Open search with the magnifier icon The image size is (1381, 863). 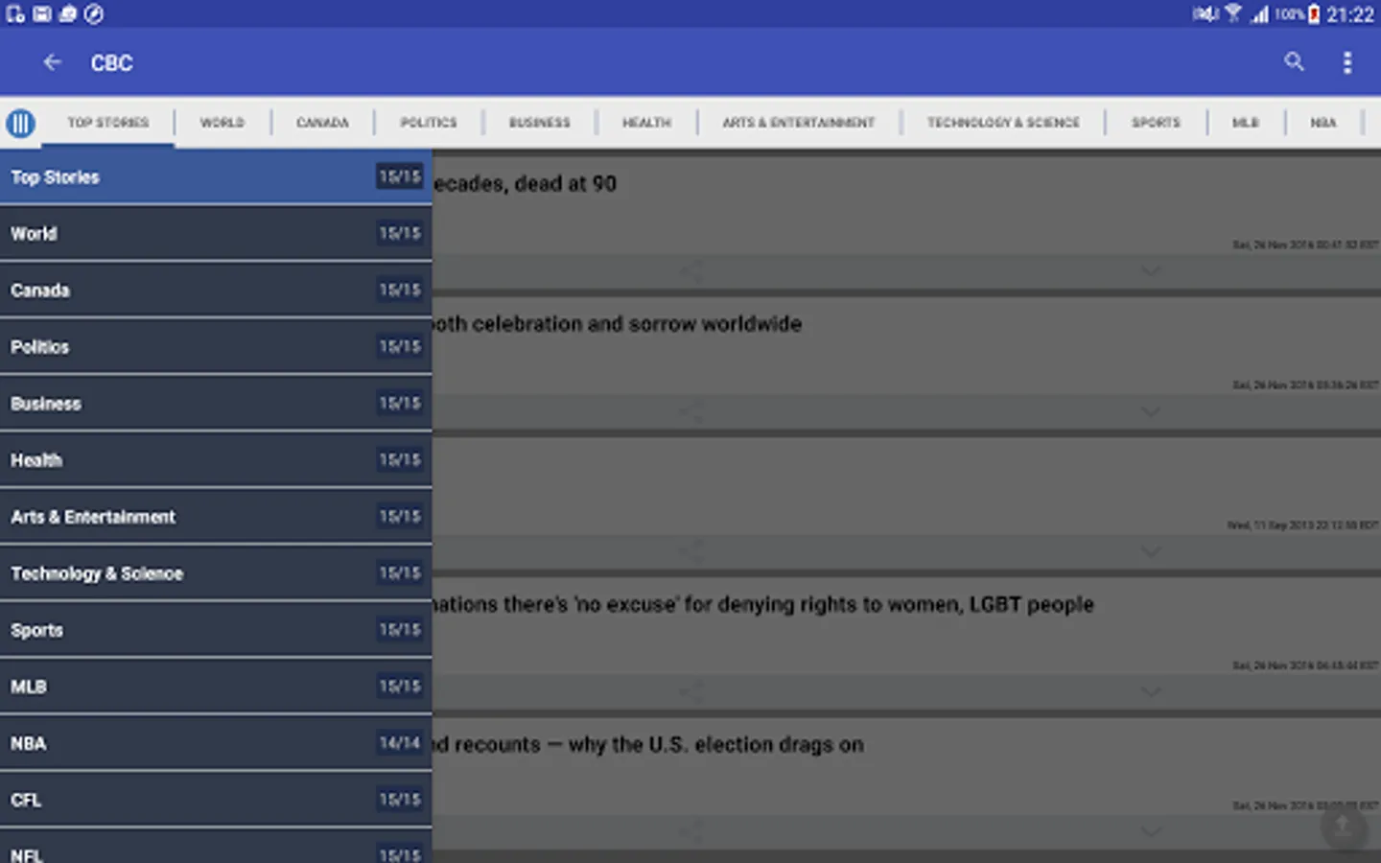coord(1294,62)
